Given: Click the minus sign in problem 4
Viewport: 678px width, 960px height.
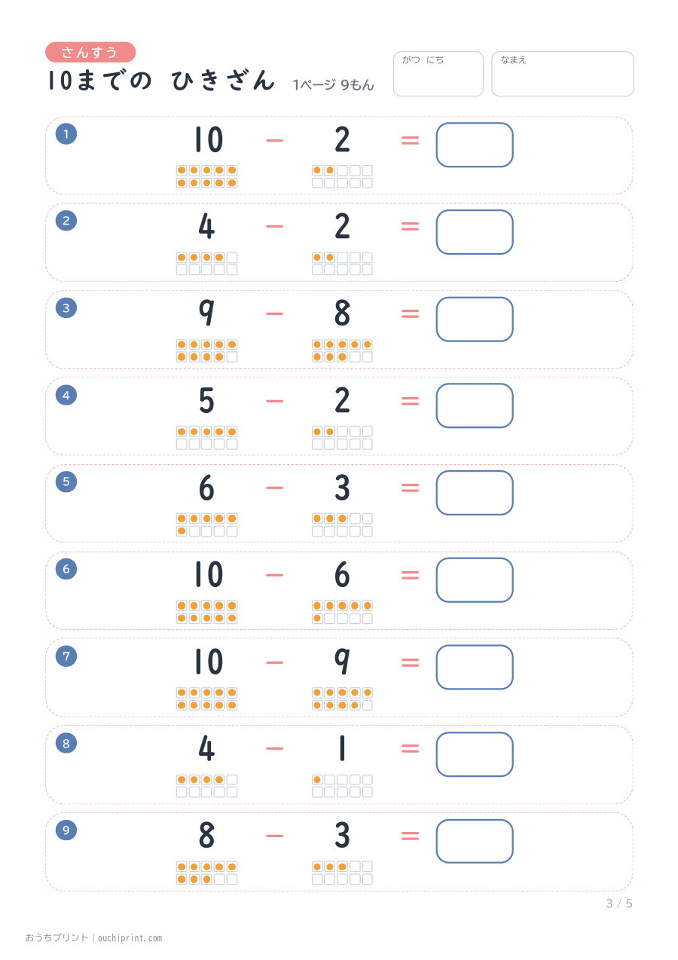Looking at the screenshot, I should point(275,401).
